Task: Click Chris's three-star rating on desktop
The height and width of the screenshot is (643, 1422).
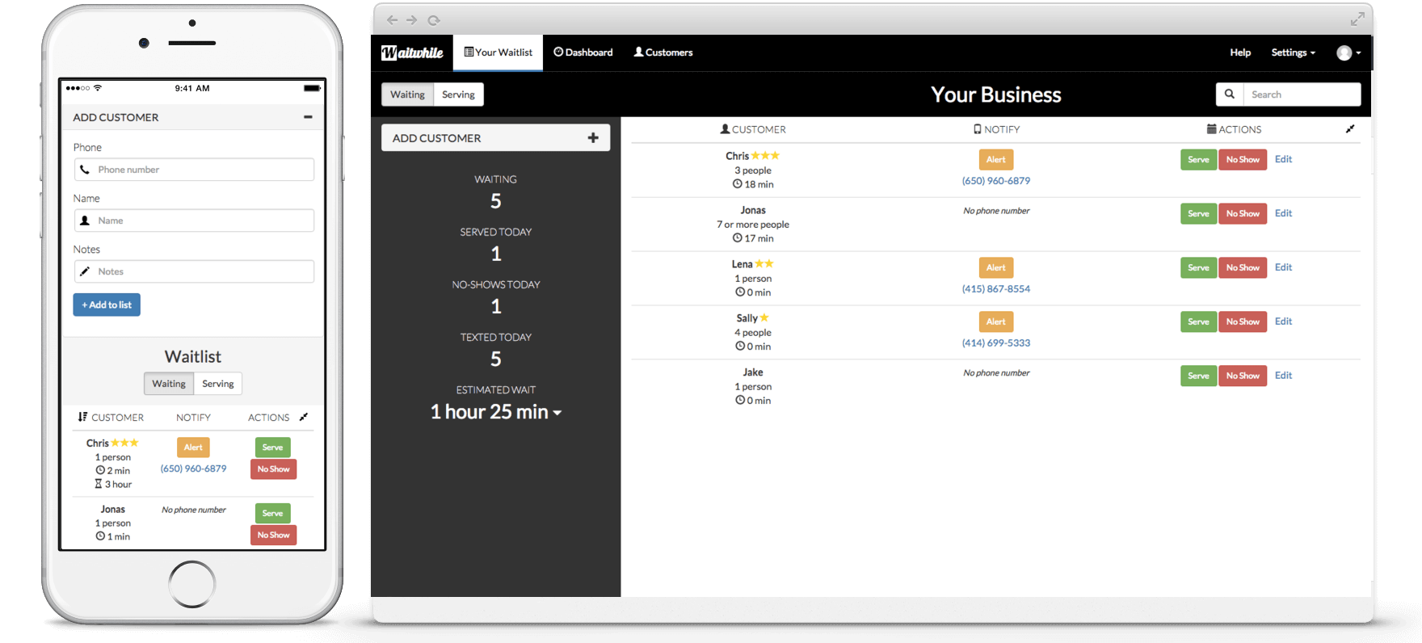Action: tap(765, 156)
